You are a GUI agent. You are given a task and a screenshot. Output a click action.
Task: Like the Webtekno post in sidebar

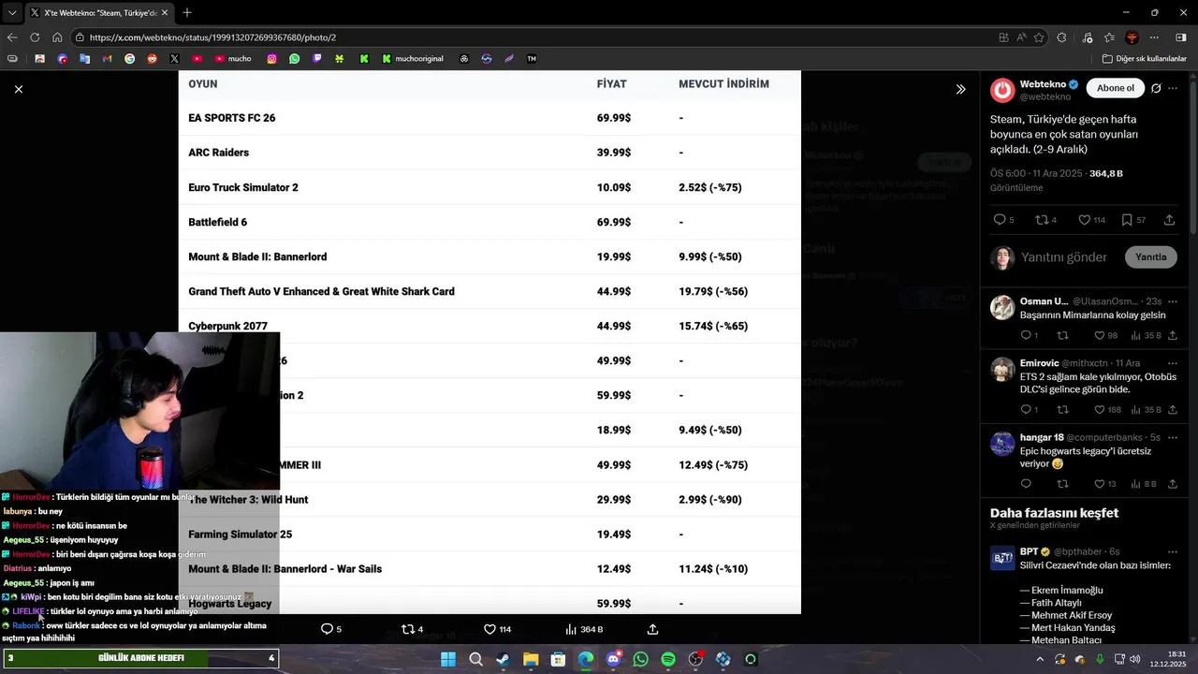pos(1091,220)
